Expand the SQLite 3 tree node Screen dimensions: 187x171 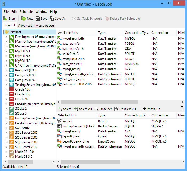pyautogui.click(x=6, y=113)
